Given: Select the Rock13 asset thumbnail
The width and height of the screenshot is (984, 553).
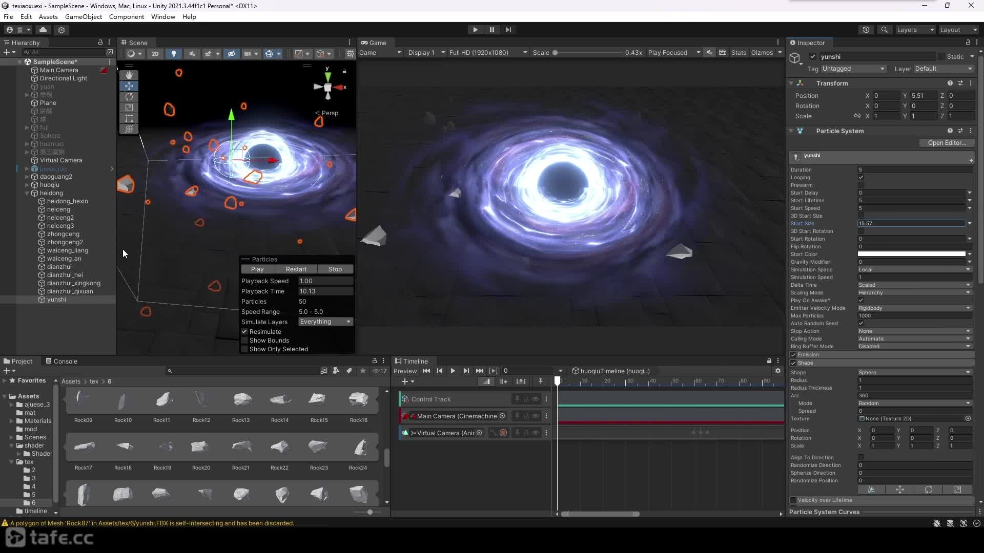Looking at the screenshot, I should point(241,405).
